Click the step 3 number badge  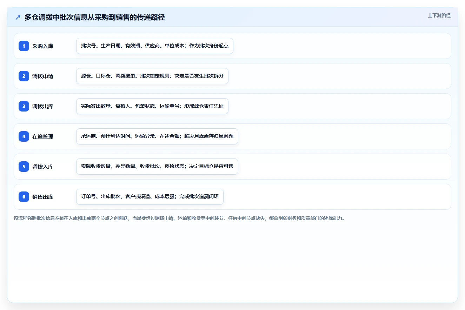tap(24, 106)
